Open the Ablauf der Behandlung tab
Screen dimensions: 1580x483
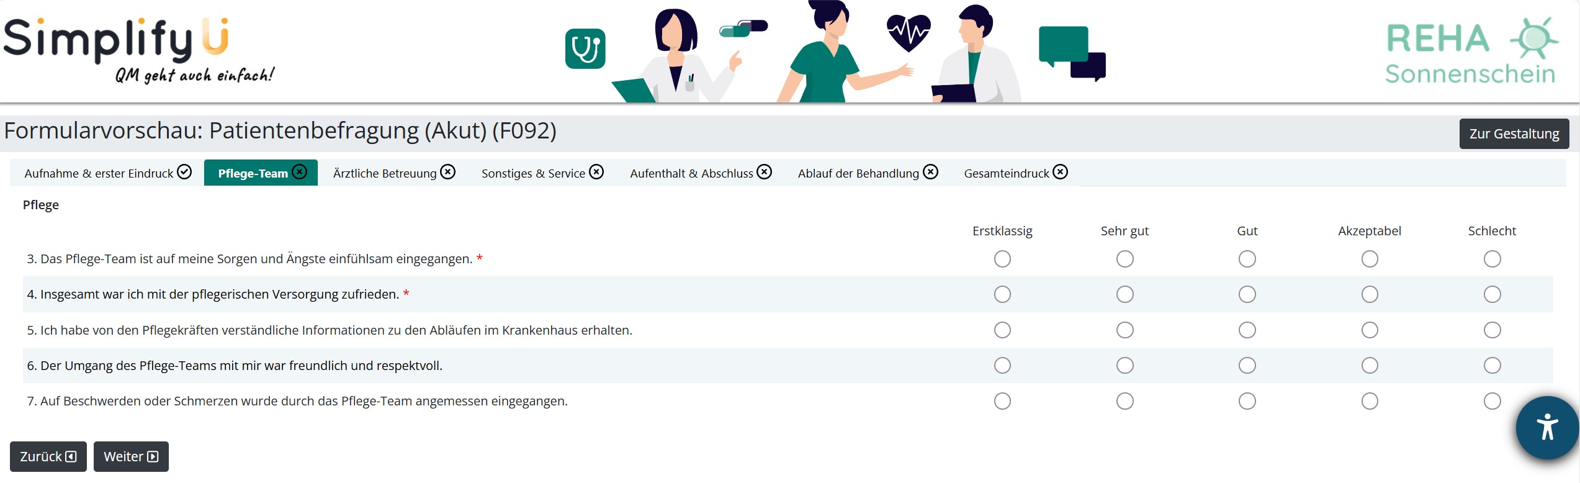[x=858, y=173]
